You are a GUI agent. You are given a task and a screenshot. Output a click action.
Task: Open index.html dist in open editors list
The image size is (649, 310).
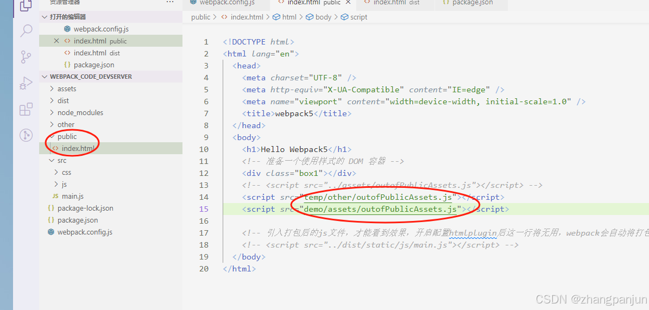coord(97,53)
